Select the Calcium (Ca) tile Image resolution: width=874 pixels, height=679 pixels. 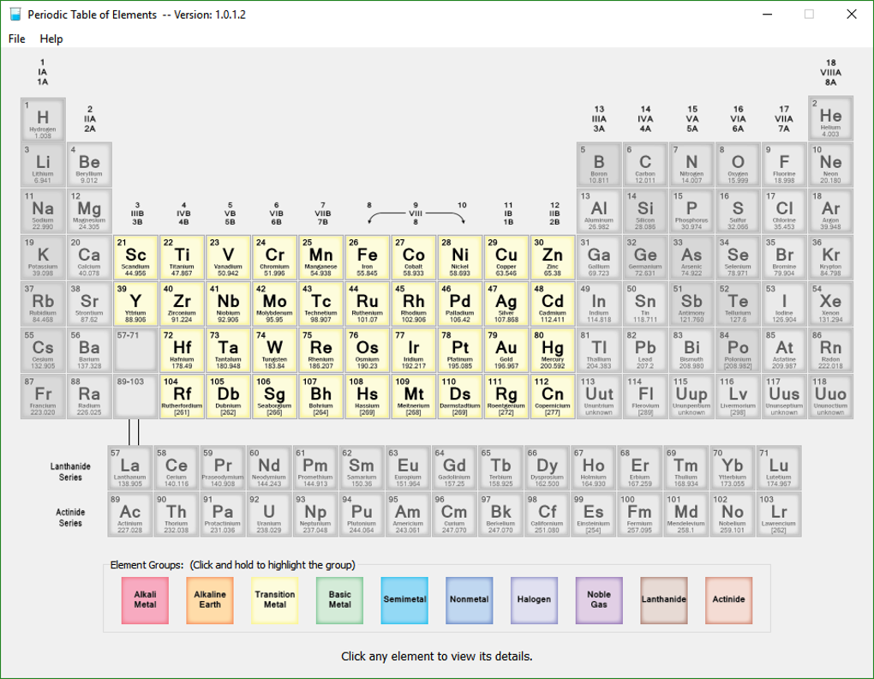[89, 257]
